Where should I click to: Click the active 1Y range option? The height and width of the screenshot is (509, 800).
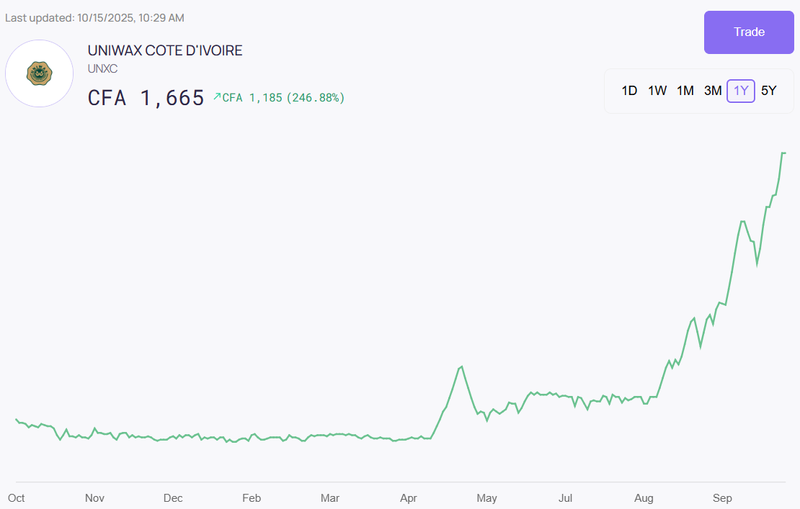[x=741, y=91]
